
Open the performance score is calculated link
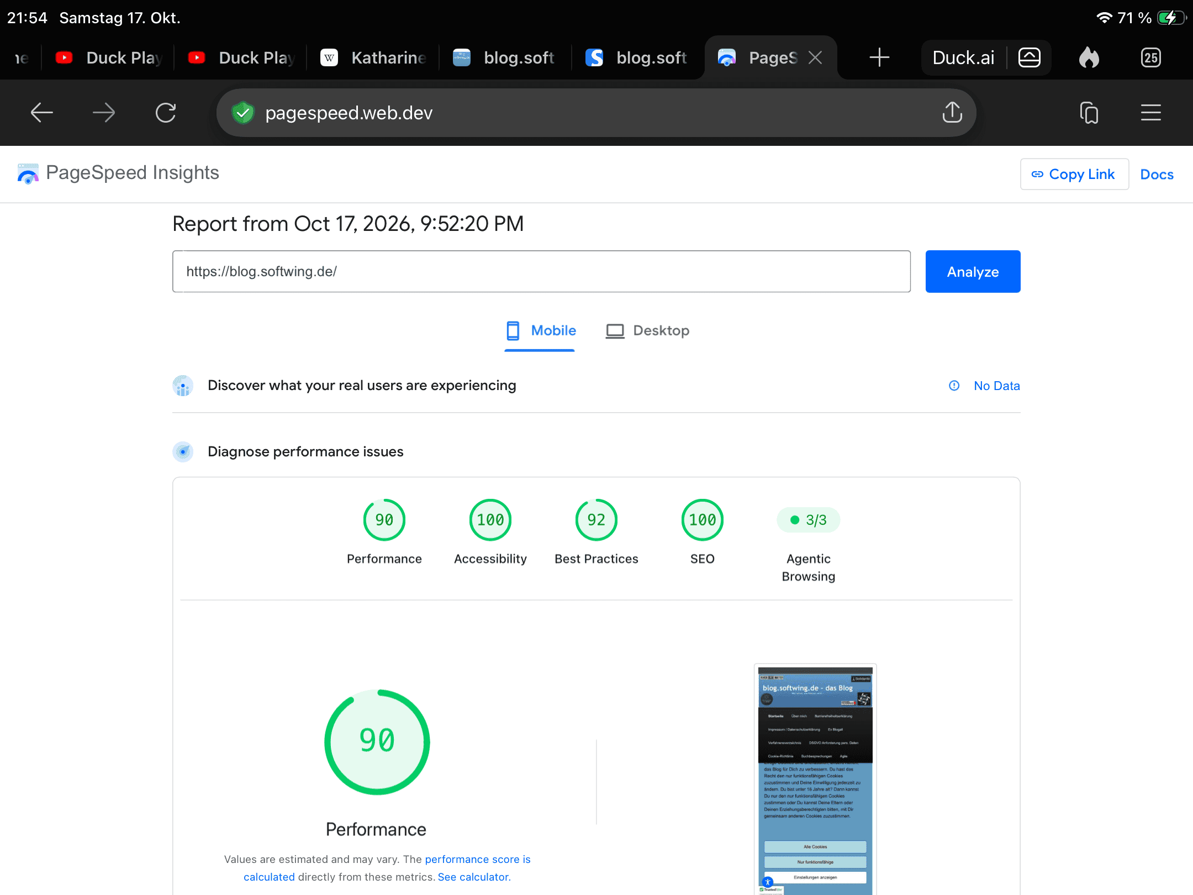[x=477, y=860]
